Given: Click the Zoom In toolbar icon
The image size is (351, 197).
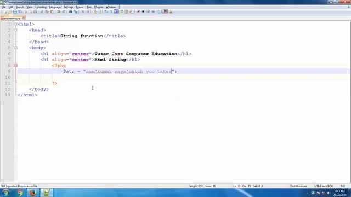Looking at the screenshot, I should click(x=83, y=11).
